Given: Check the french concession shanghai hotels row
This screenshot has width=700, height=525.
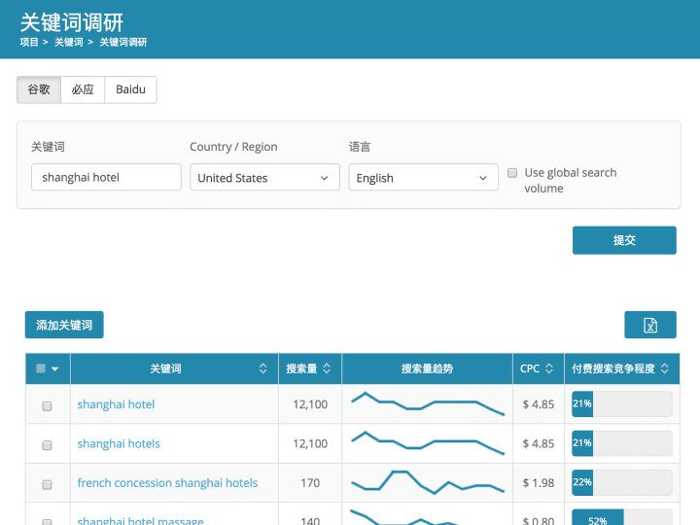Looking at the screenshot, I should click(47, 484).
